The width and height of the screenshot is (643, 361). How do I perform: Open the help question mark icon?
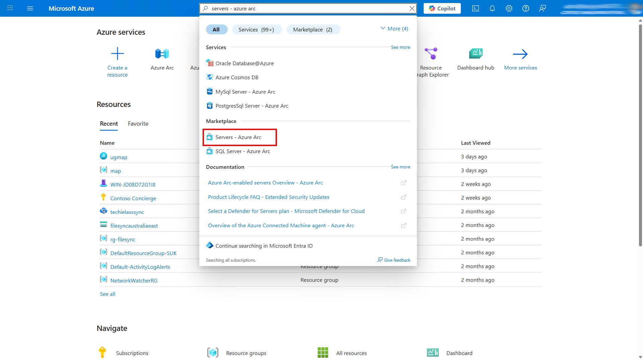point(525,8)
